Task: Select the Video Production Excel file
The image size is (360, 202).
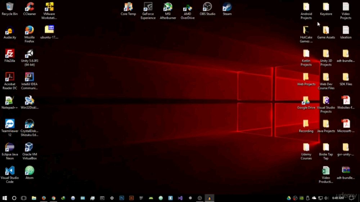Action: point(326,175)
